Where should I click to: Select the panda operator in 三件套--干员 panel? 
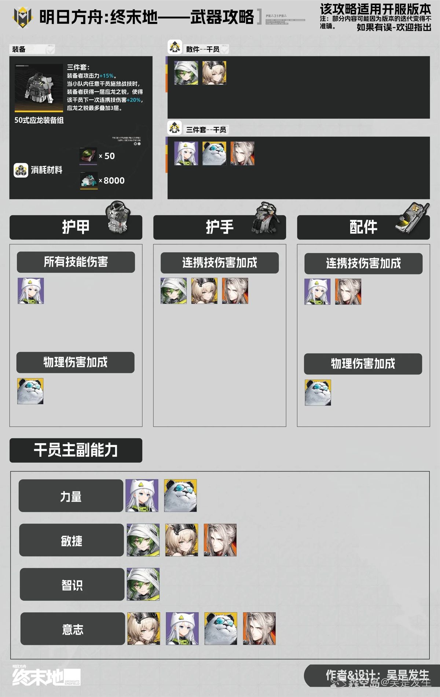pos(214,153)
